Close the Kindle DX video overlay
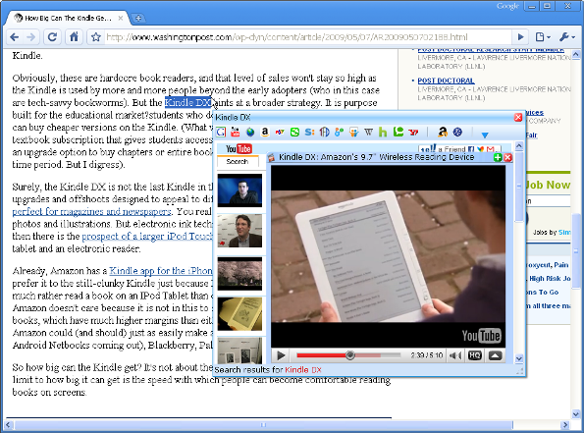This screenshot has height=433, width=584. (507, 157)
